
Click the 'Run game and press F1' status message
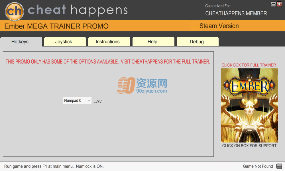click(54, 166)
